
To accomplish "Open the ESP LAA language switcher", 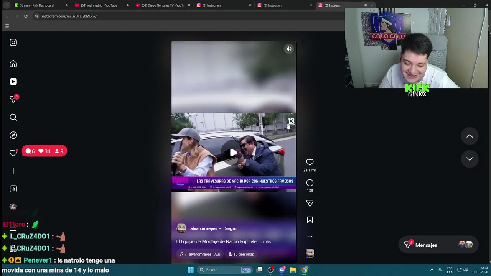I will tap(450, 270).
